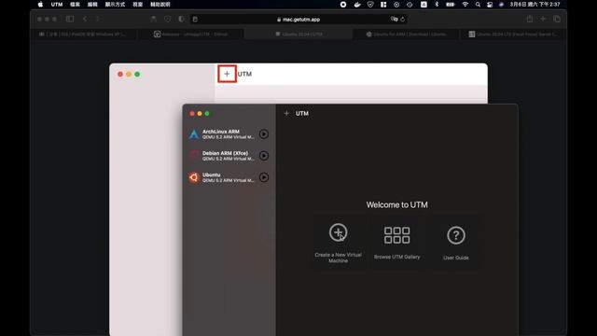597x336 pixels.
Task: Go back in Safari
Action: tap(85, 19)
